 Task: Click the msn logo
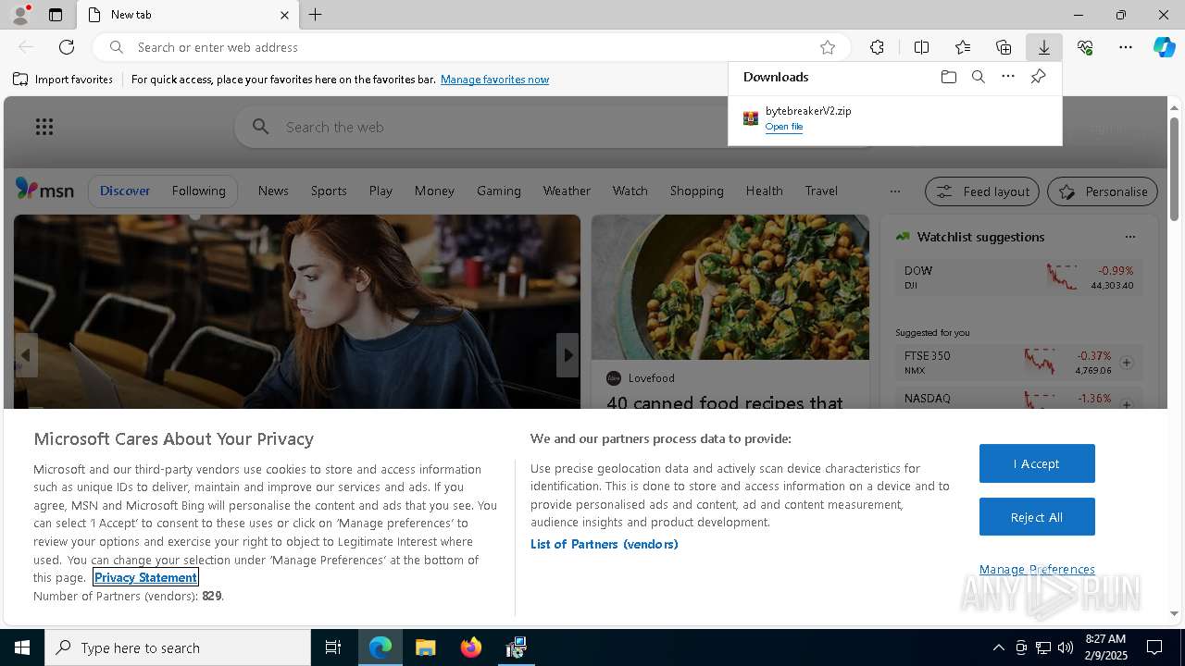44,190
